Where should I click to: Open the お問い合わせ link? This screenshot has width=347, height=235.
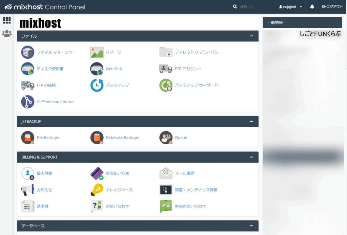(118, 206)
